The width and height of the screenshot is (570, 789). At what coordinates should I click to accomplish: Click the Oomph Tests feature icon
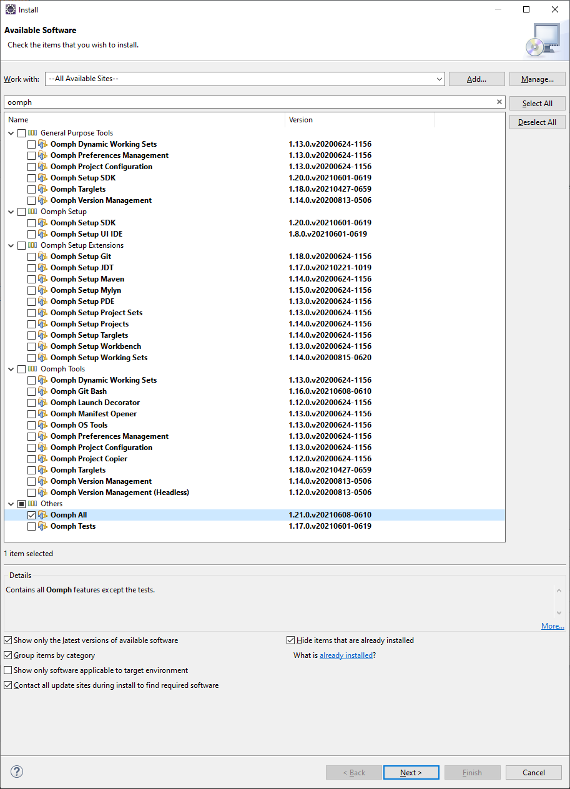(42, 526)
